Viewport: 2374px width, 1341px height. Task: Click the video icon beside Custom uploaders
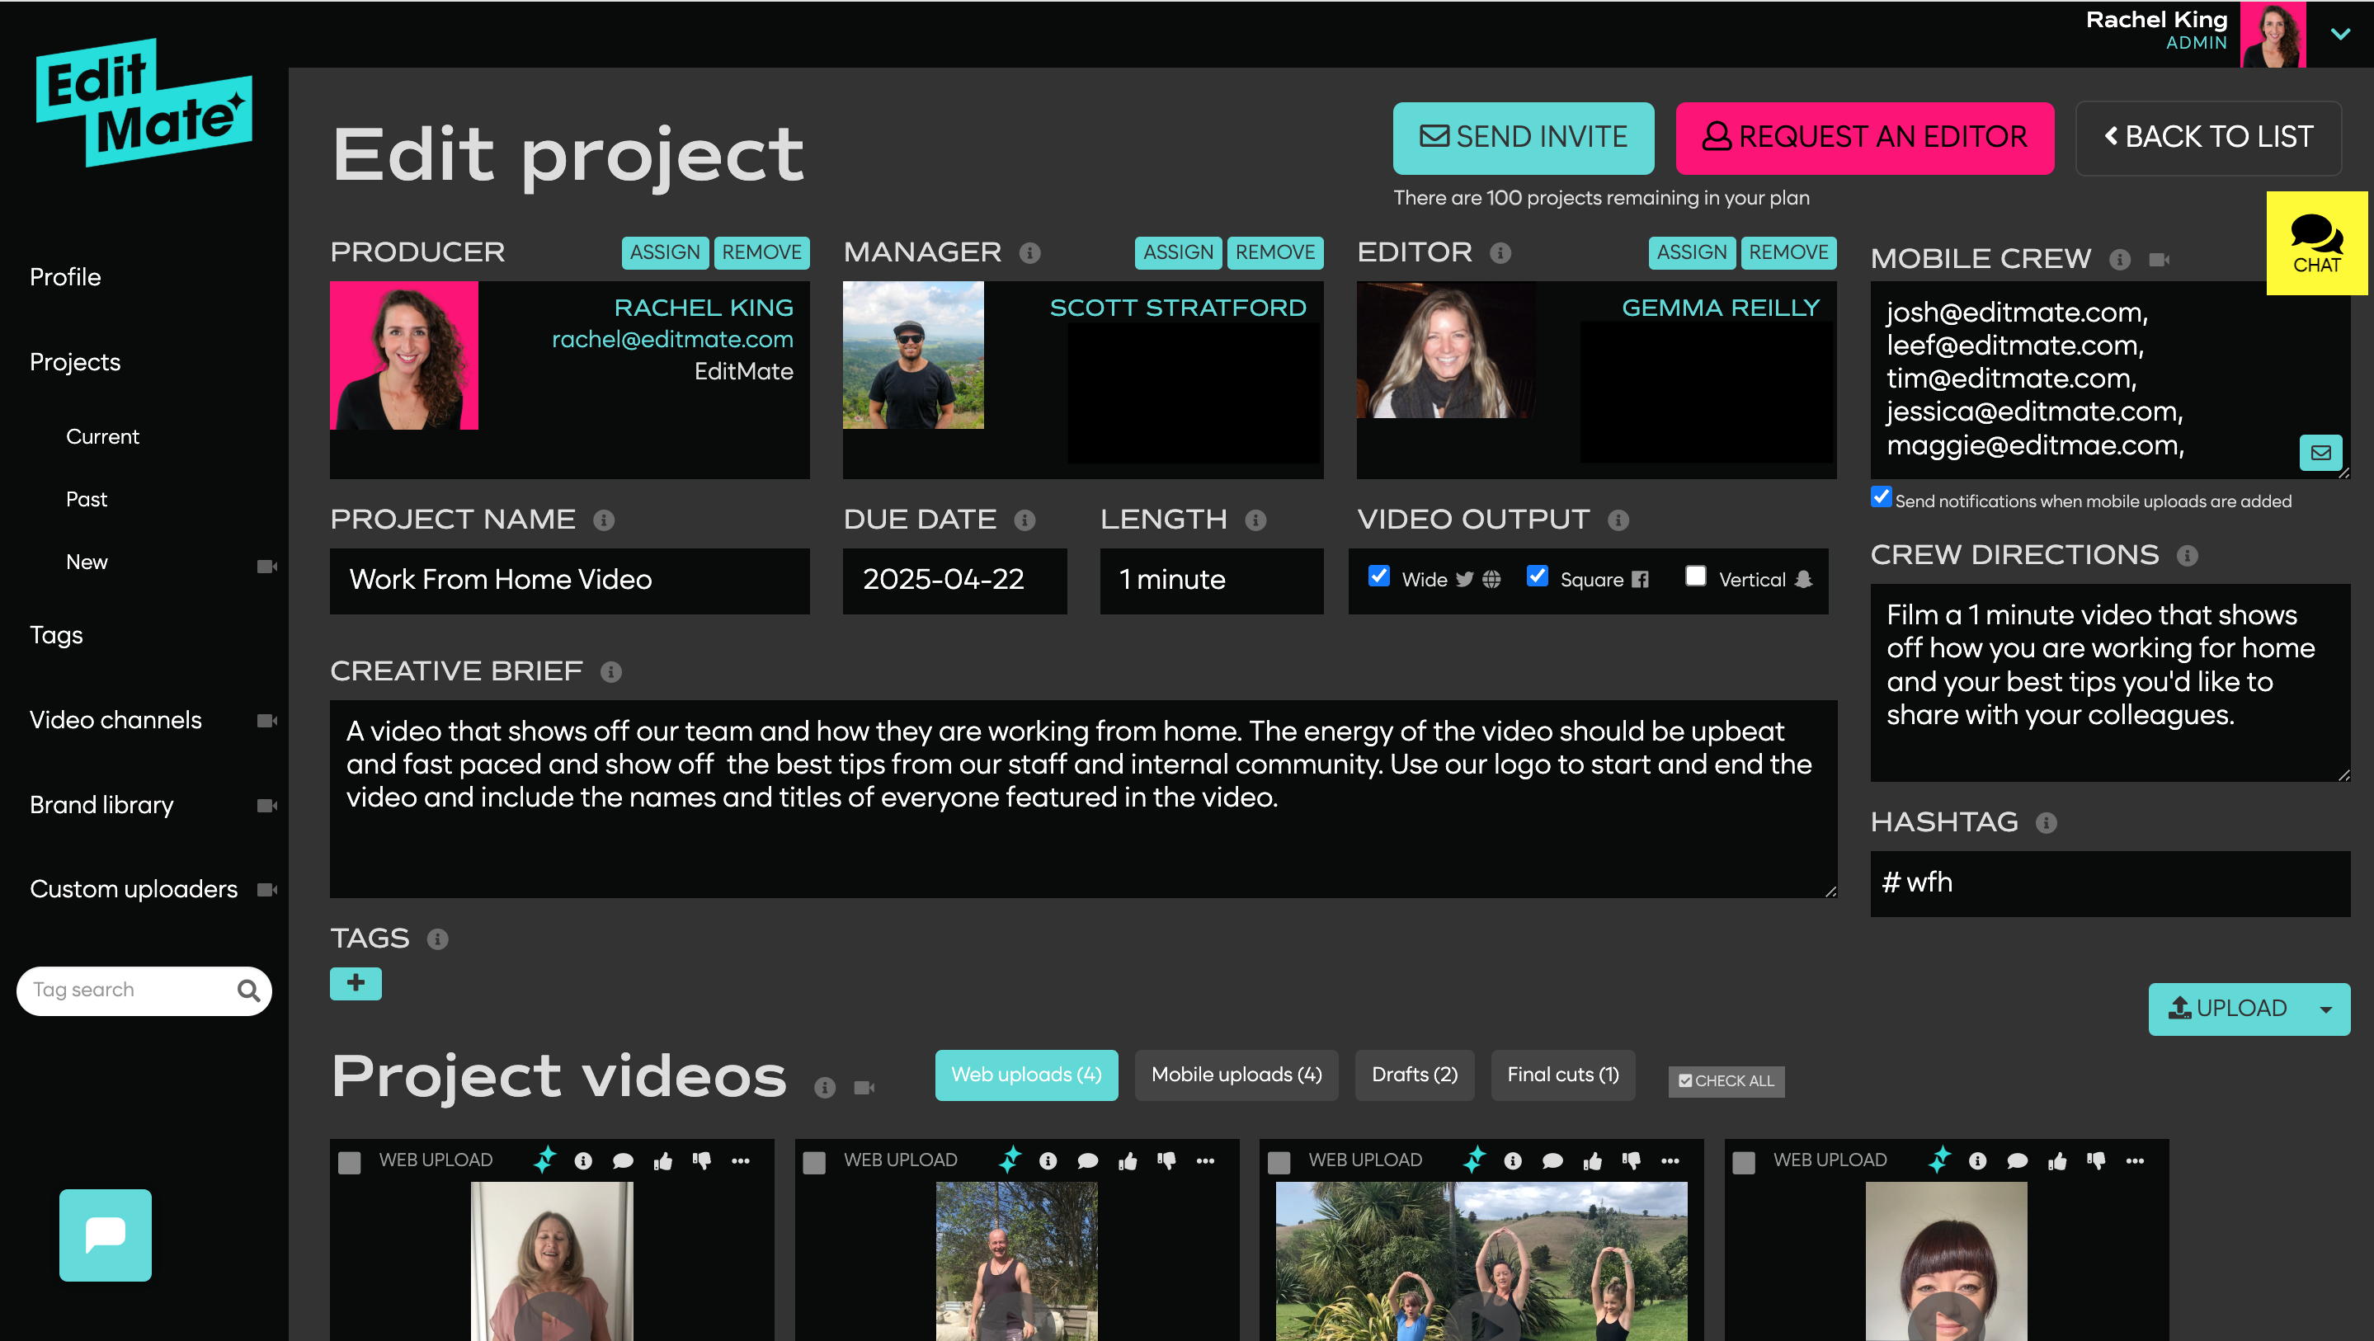click(267, 891)
